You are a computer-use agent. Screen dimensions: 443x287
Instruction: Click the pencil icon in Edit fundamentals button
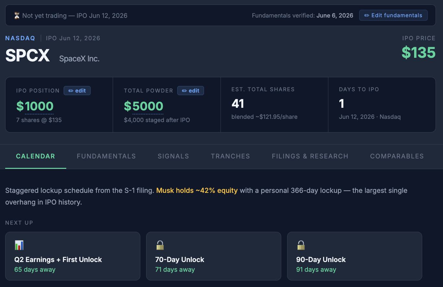367,16
